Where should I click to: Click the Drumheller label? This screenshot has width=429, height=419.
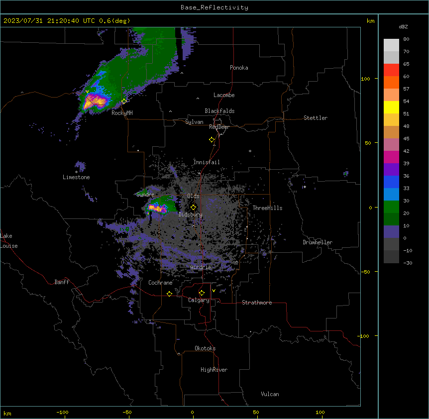click(318, 242)
